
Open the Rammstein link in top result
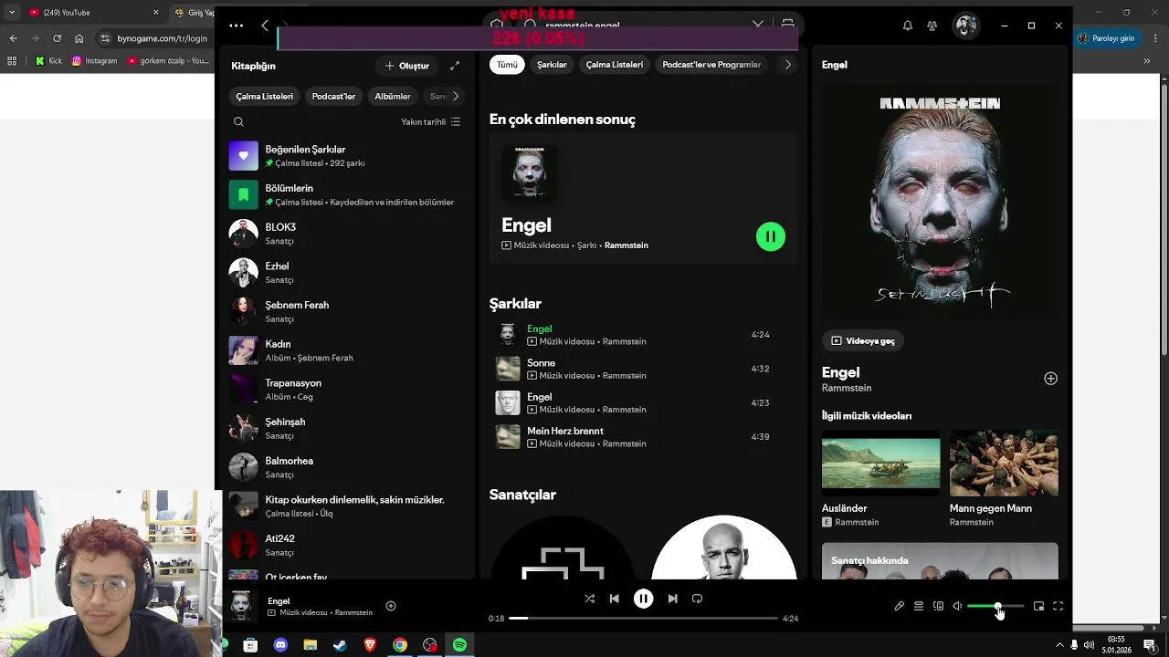tap(627, 245)
